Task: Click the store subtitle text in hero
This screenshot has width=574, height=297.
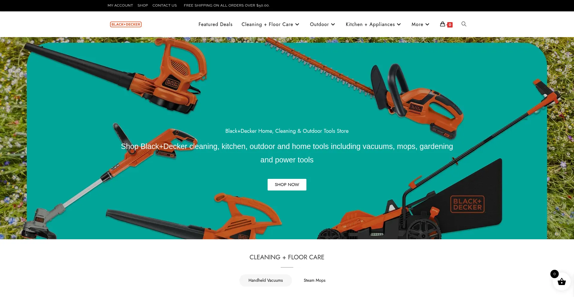Action: pos(287,131)
